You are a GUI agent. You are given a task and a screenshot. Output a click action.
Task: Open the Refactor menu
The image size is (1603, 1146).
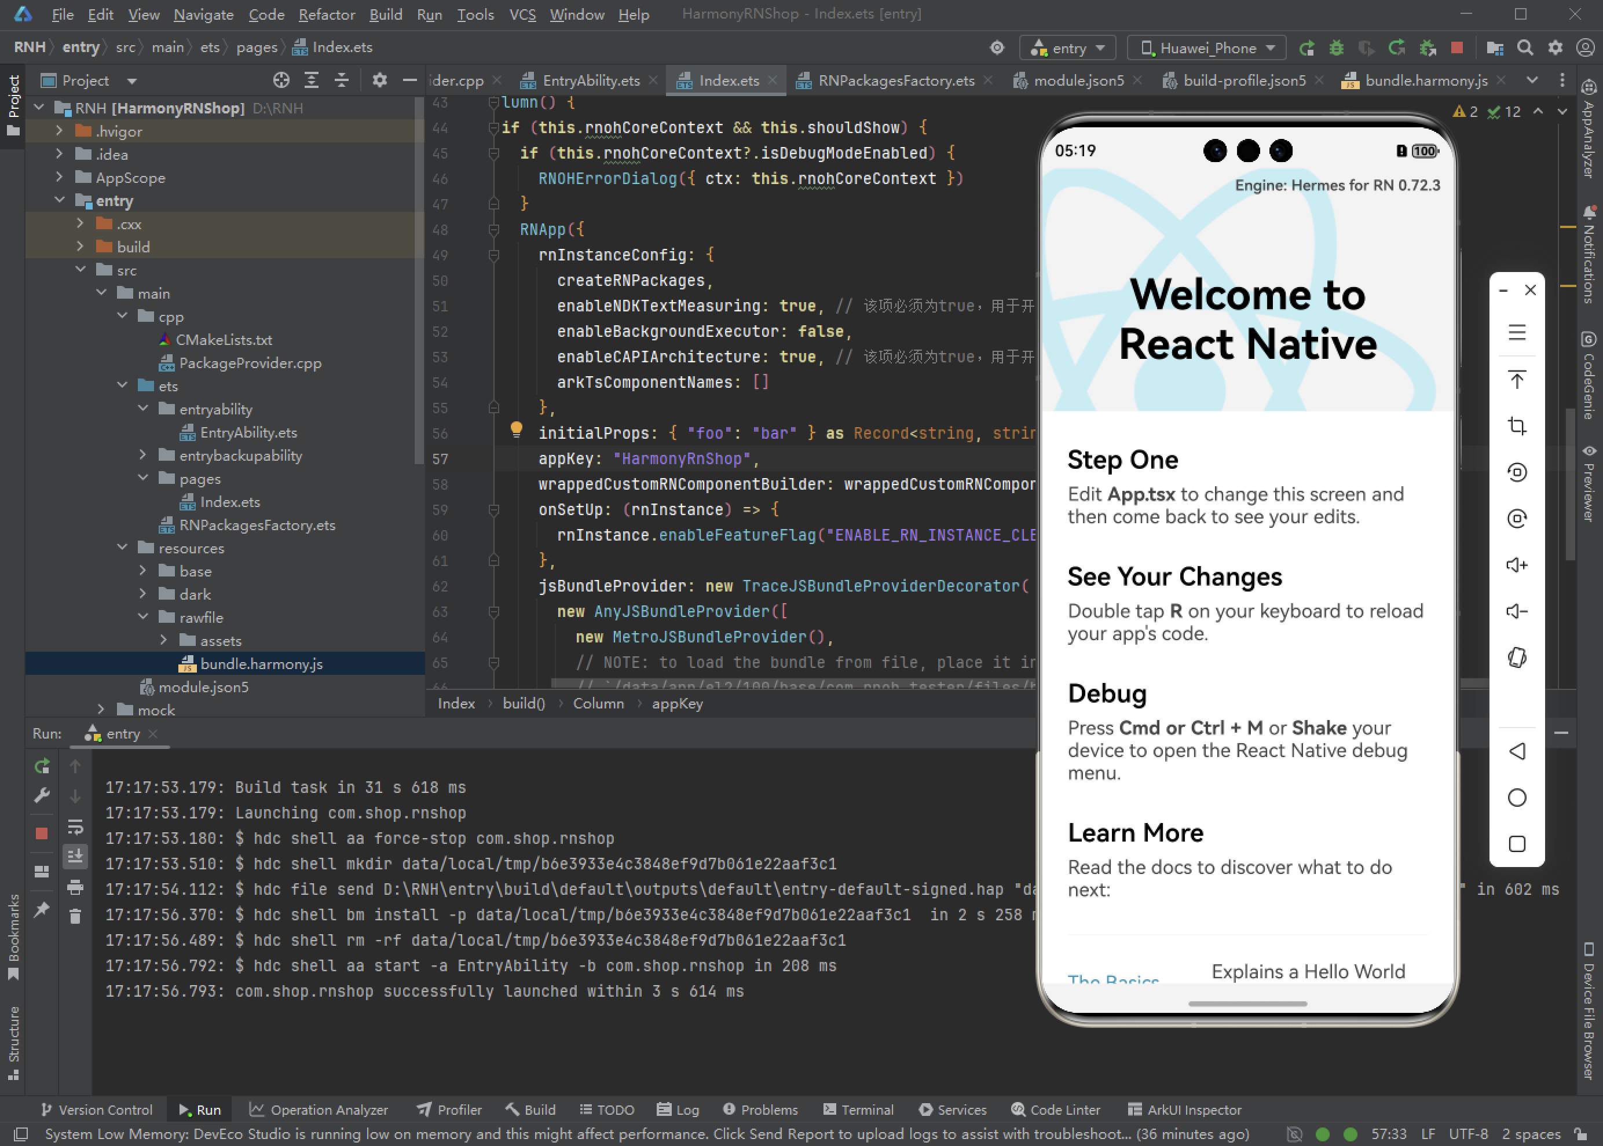(326, 14)
